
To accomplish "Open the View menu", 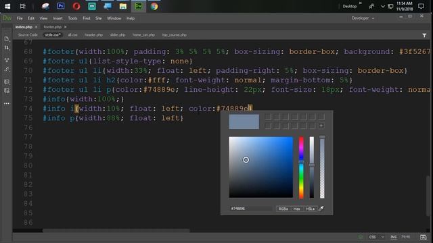I will 43,18.
